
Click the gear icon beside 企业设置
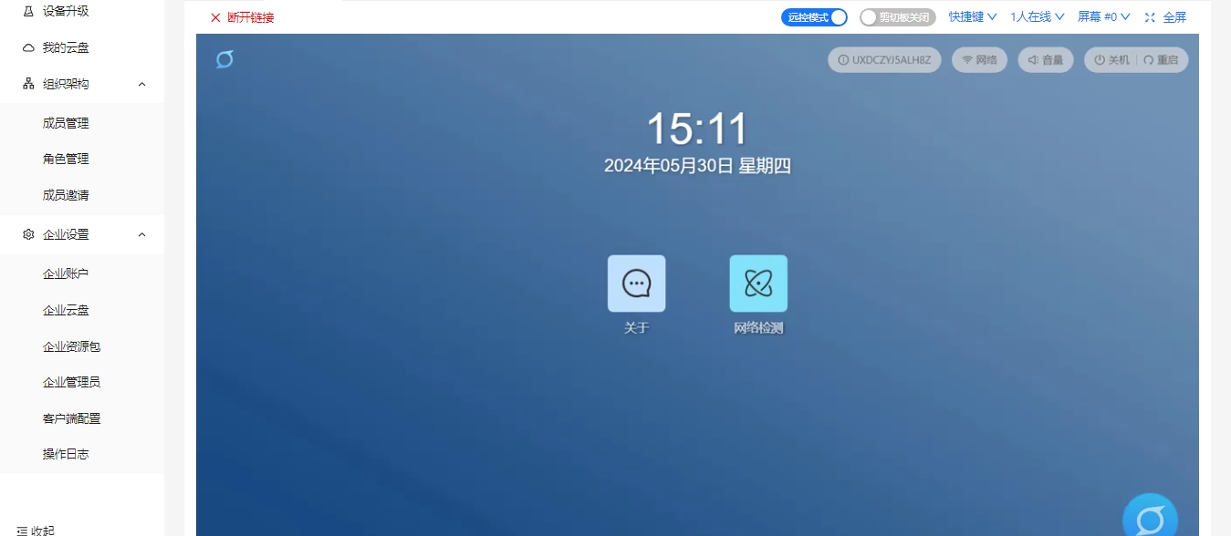(x=28, y=234)
